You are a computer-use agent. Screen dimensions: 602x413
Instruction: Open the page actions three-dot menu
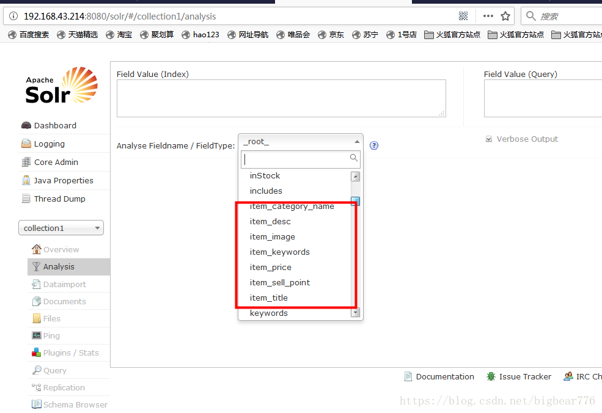488,16
